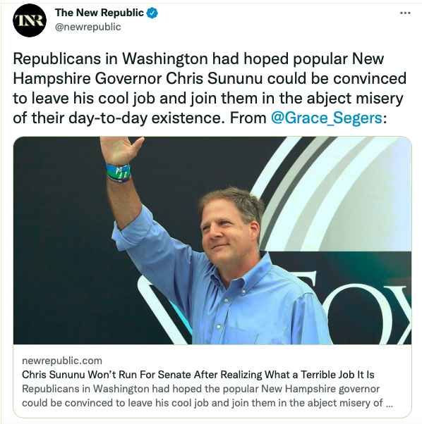
Task: Click card description starting Republicans in Washington had hoped the
Action: coord(200,389)
